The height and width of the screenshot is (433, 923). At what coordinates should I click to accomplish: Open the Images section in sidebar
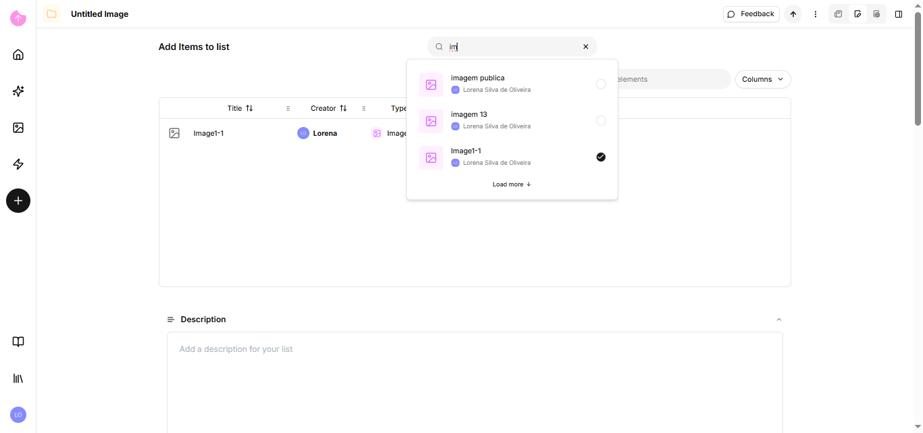tap(18, 128)
